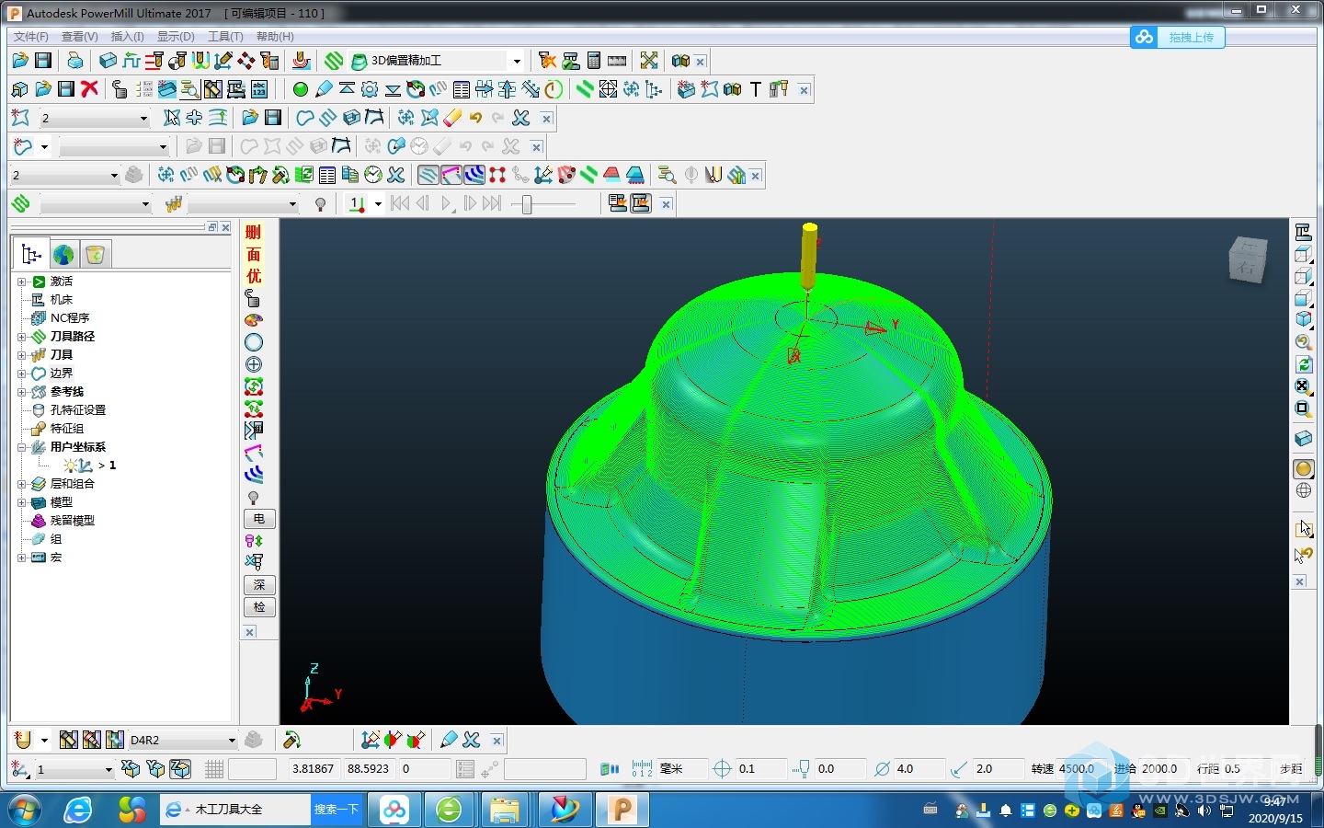Click the view cube in the 3D viewport
The height and width of the screenshot is (828, 1324).
(x=1248, y=259)
